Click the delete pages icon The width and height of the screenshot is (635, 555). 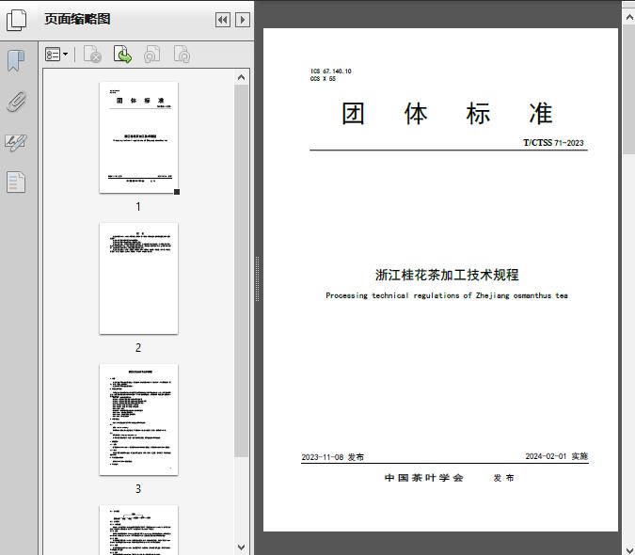[x=92, y=55]
